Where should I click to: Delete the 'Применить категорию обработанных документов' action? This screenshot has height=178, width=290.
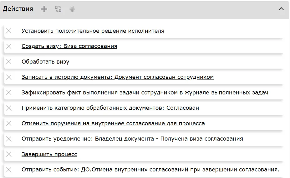(9, 108)
